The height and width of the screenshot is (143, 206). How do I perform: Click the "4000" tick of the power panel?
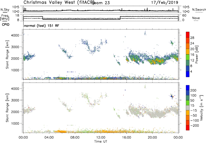[15, 35]
